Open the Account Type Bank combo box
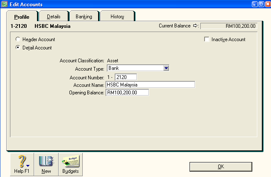The width and height of the screenshot is (271, 177). tap(138, 68)
